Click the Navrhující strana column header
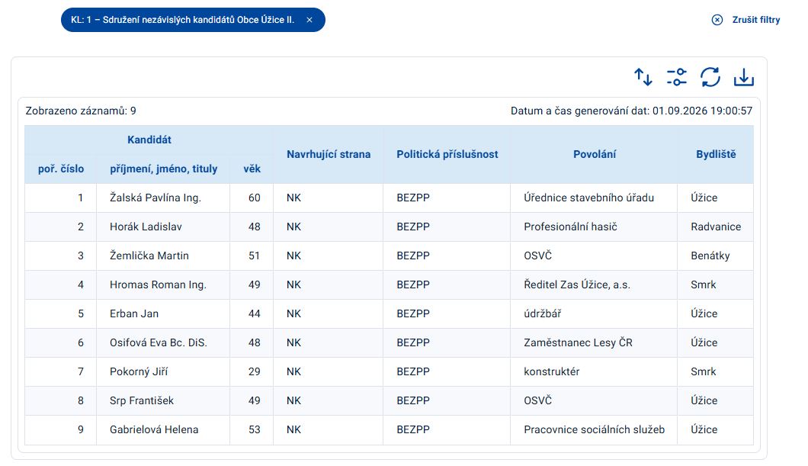Screen dimensions: 808x466 click(329, 154)
